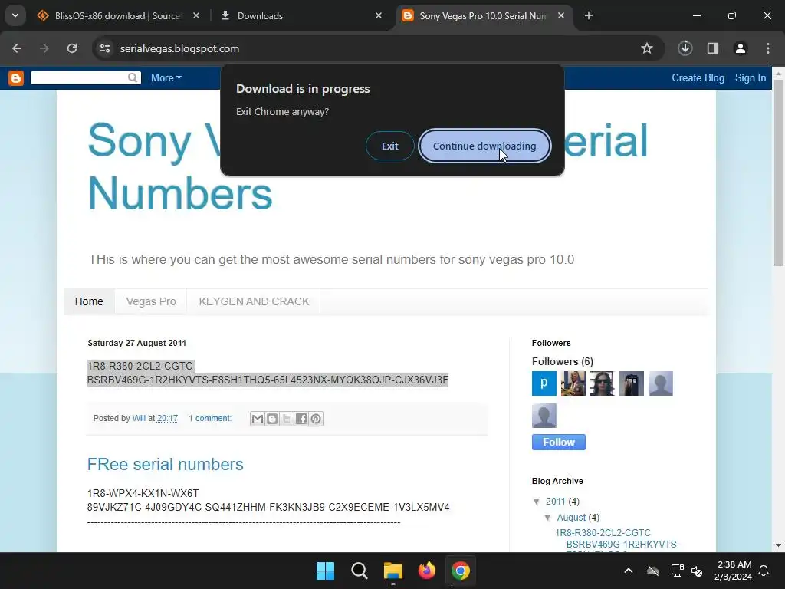The image size is (785, 589).
Task: Open the KEYGEN AND CRACK page tab
Action: (254, 301)
